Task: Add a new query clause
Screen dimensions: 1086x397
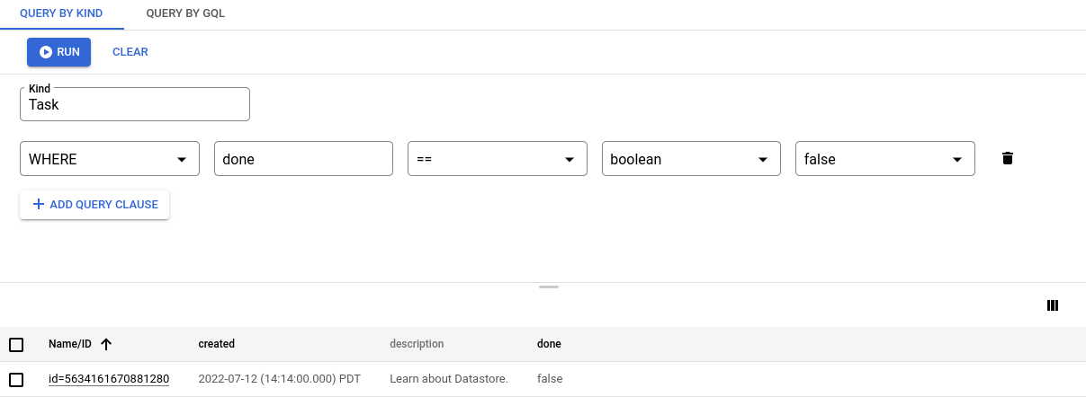Action: [x=94, y=205]
